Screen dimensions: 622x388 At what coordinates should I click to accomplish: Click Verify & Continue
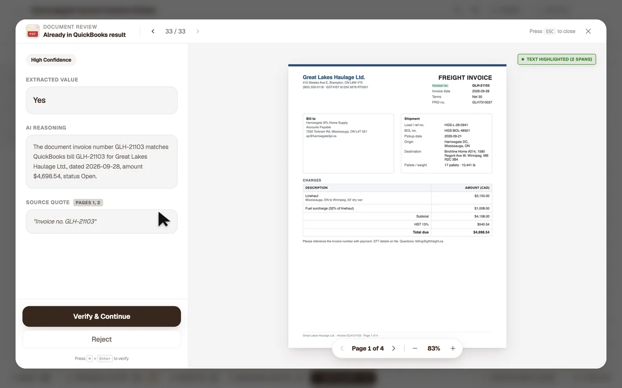tap(102, 317)
